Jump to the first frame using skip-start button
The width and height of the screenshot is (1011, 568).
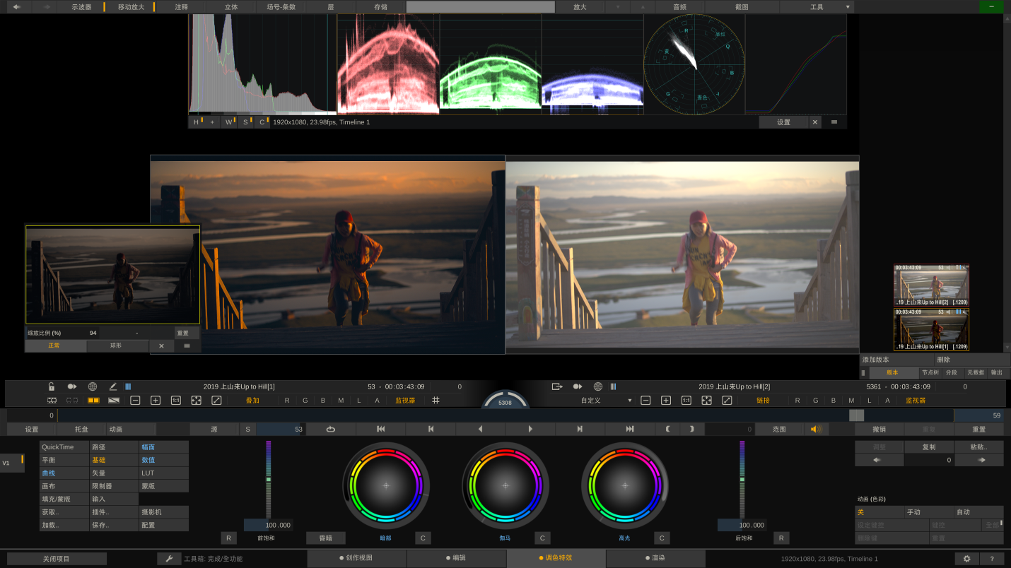pyautogui.click(x=380, y=429)
